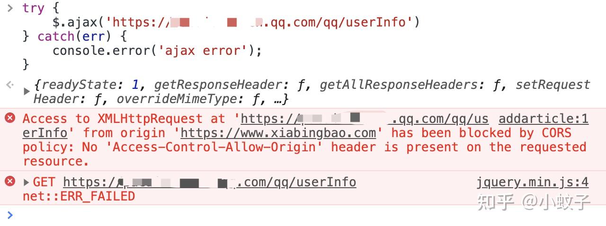Viewport: 606px width, 226px height.
Task: Open the https://www.xiabingbao.com origin link
Action: (x=278, y=133)
